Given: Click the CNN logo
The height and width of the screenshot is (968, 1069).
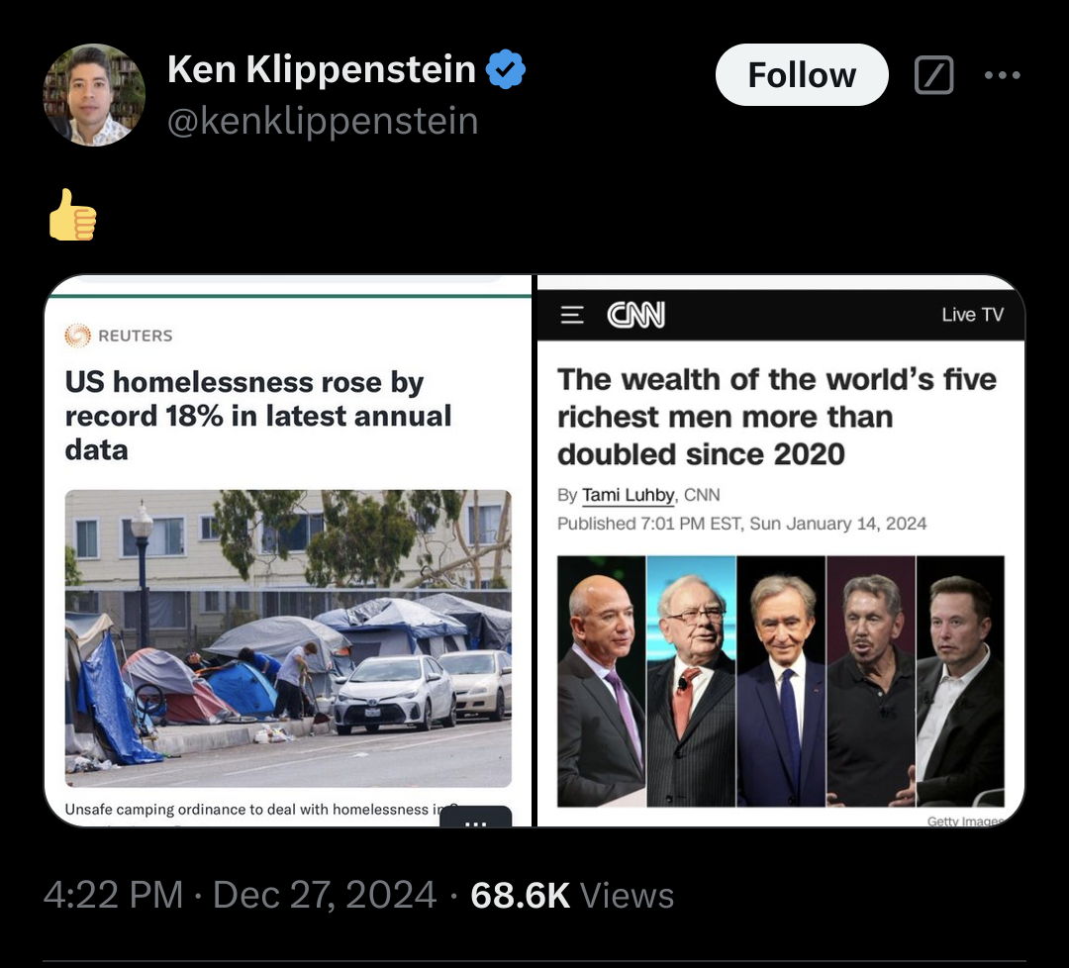Looking at the screenshot, I should coord(635,315).
